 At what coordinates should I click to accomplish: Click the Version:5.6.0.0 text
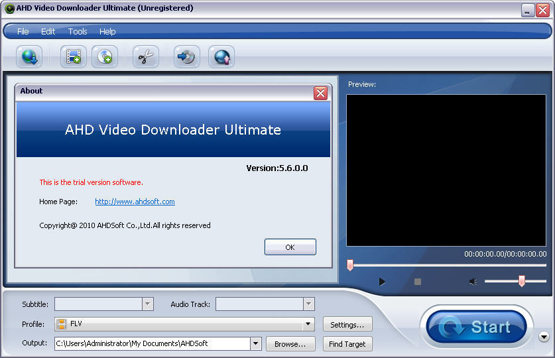tap(277, 168)
